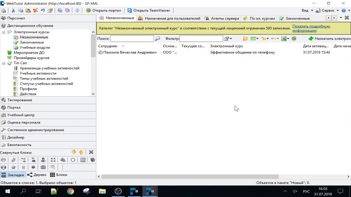351x197 pixels.
Task: Switch to 'Закладки' view mode
Action: (x=13, y=175)
